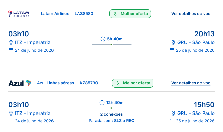Click the clock icon beside 12h 40m
This screenshot has width=223, height=132.
tap(102, 103)
